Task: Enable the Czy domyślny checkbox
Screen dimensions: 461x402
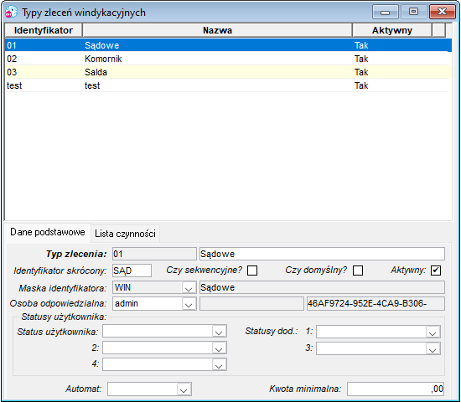Action: (358, 271)
